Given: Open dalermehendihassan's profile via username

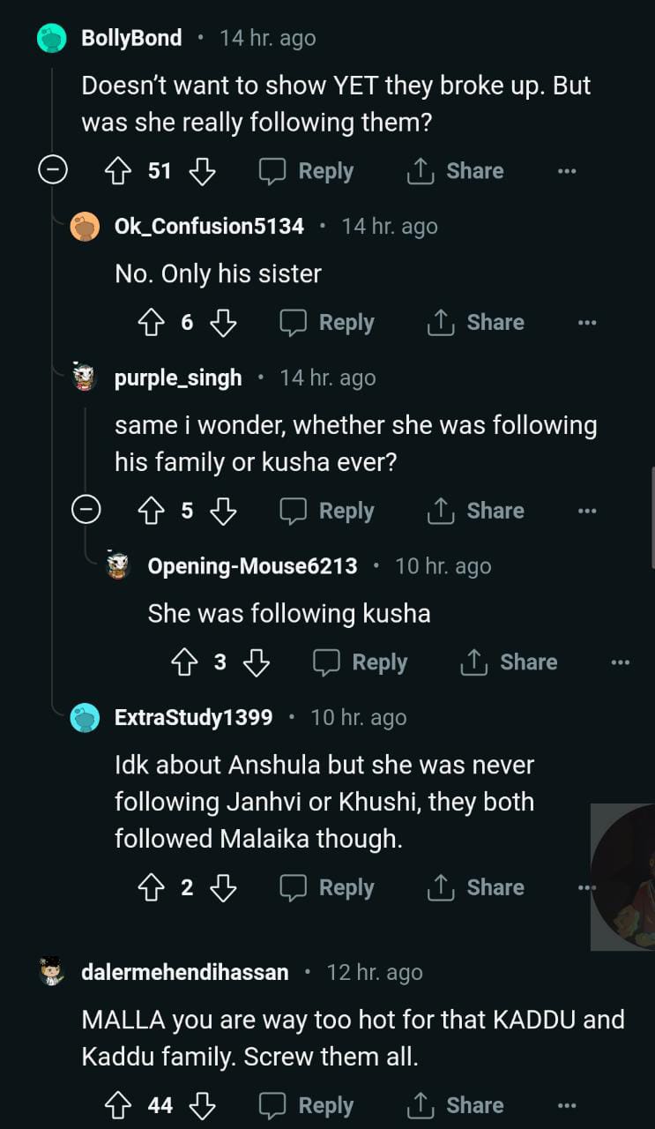Looking at the screenshot, I should coord(185,973).
